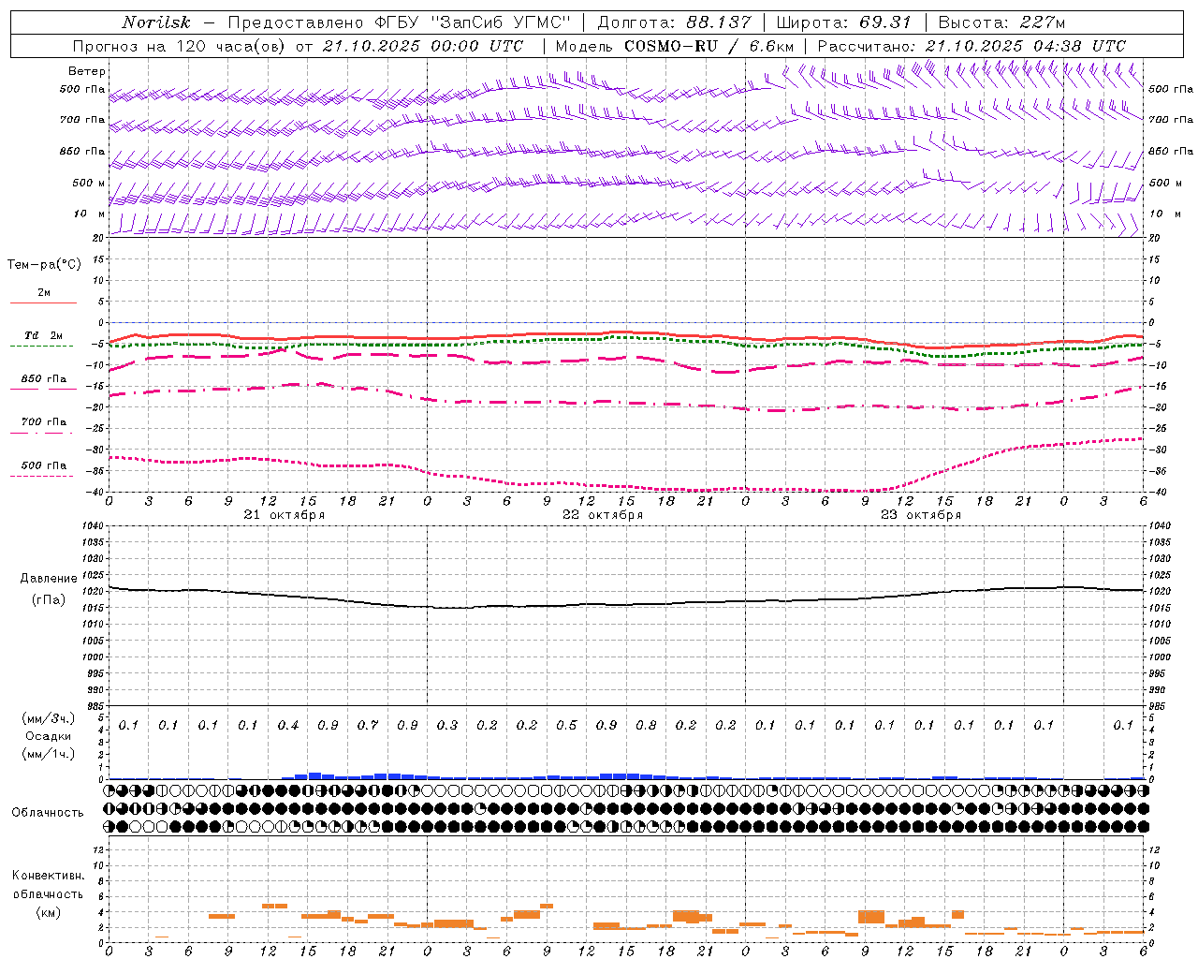Click the 0.5 precipitation value
The height and width of the screenshot is (959, 1198).
pos(566,725)
